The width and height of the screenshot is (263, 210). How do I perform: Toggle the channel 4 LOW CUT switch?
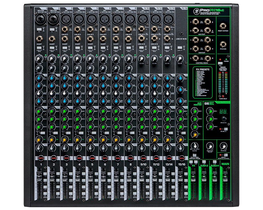click(x=77, y=48)
